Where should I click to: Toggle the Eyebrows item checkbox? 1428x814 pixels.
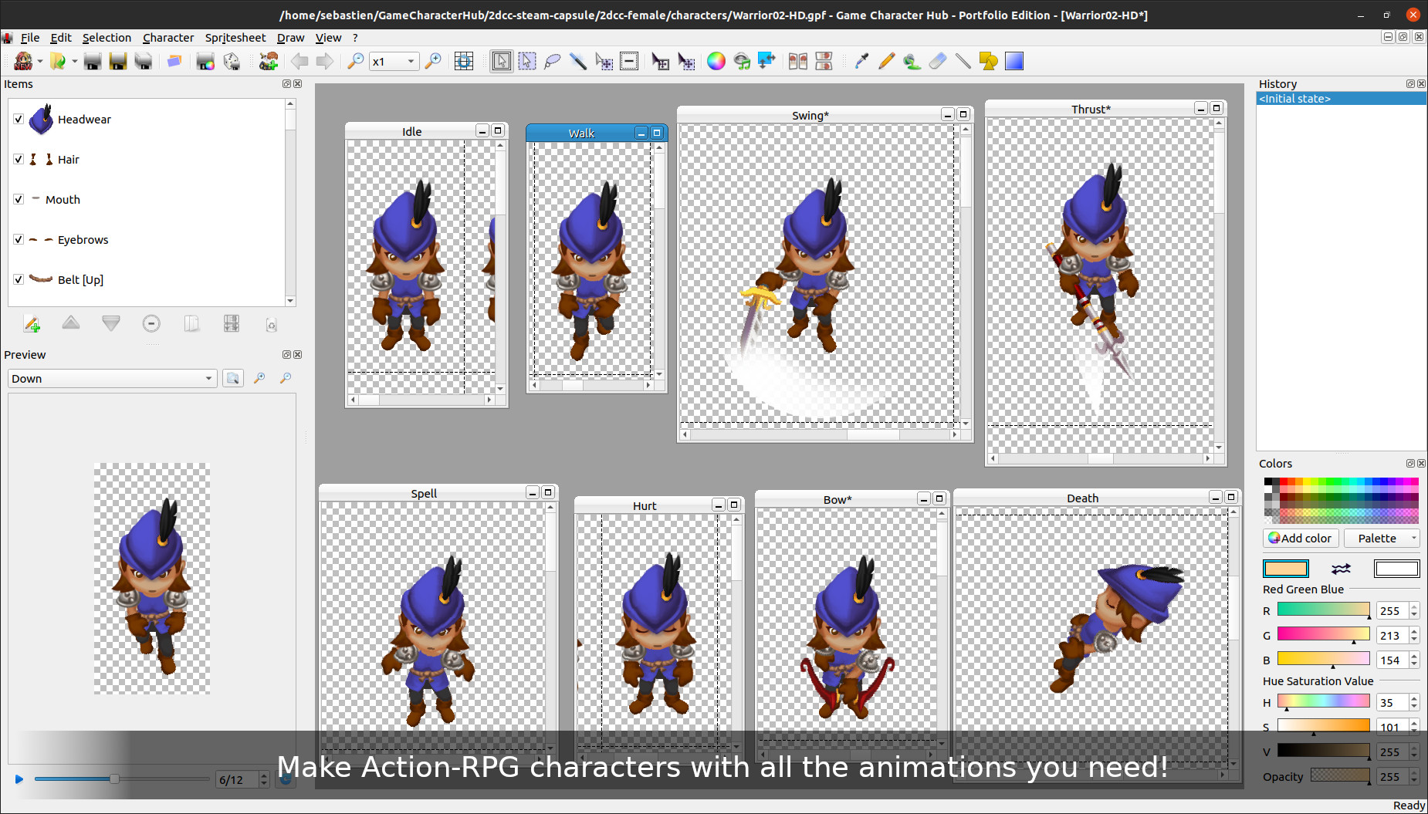coord(18,239)
